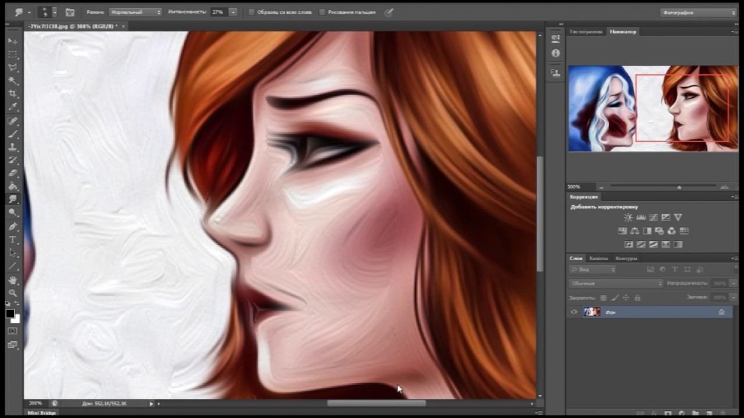Select the Smudge tool in toolbox
This screenshot has width=744, height=418.
pyautogui.click(x=13, y=200)
